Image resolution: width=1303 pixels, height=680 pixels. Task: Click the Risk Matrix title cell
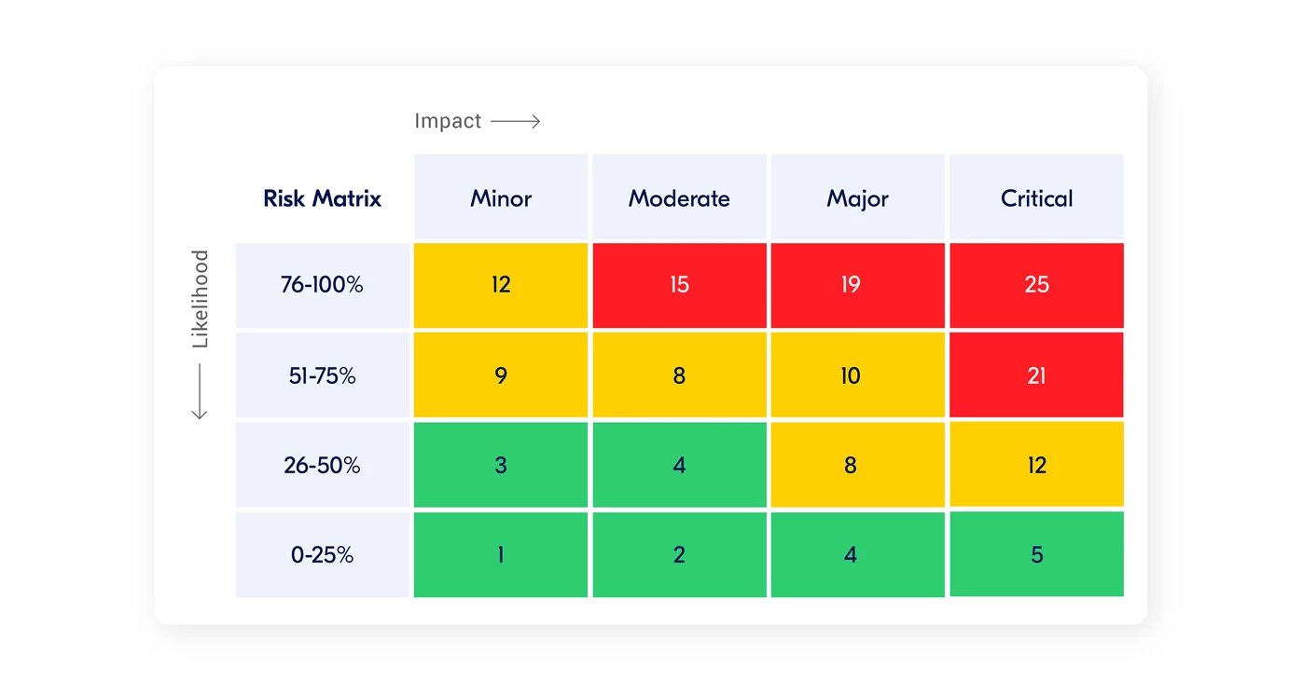tap(322, 197)
